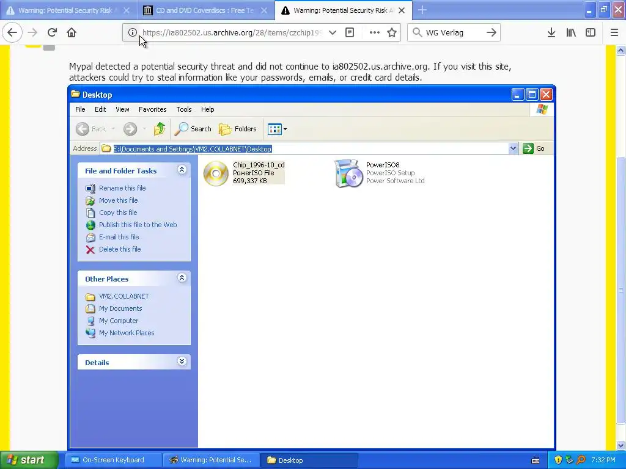
Task: Close the CD and DVD Coverdiscs tab
Action: coord(264,10)
